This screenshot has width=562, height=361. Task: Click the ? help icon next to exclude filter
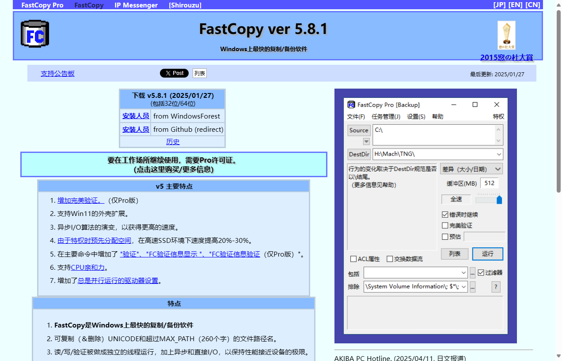click(x=495, y=287)
